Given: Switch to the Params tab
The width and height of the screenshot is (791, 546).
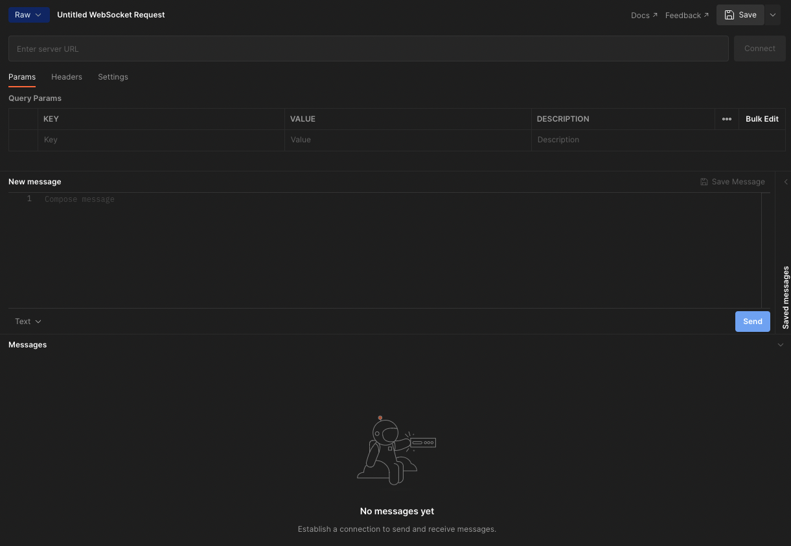Looking at the screenshot, I should click(x=22, y=77).
